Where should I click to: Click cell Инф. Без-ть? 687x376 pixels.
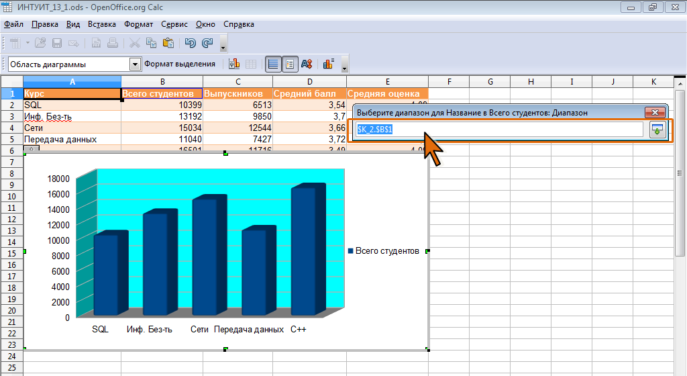click(x=72, y=116)
